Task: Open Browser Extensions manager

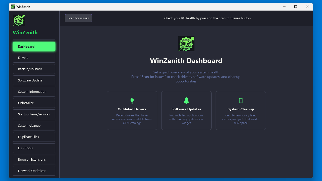Action: point(34,160)
